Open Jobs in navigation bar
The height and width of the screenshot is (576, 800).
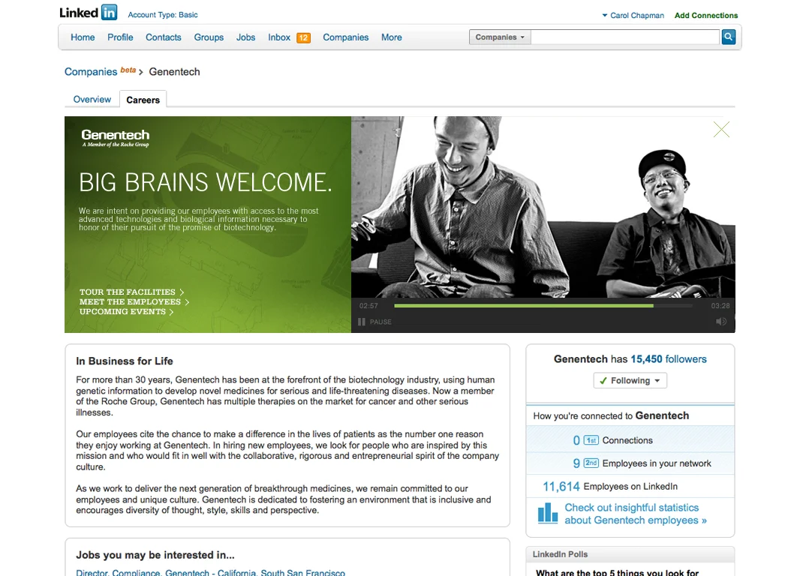245,37
